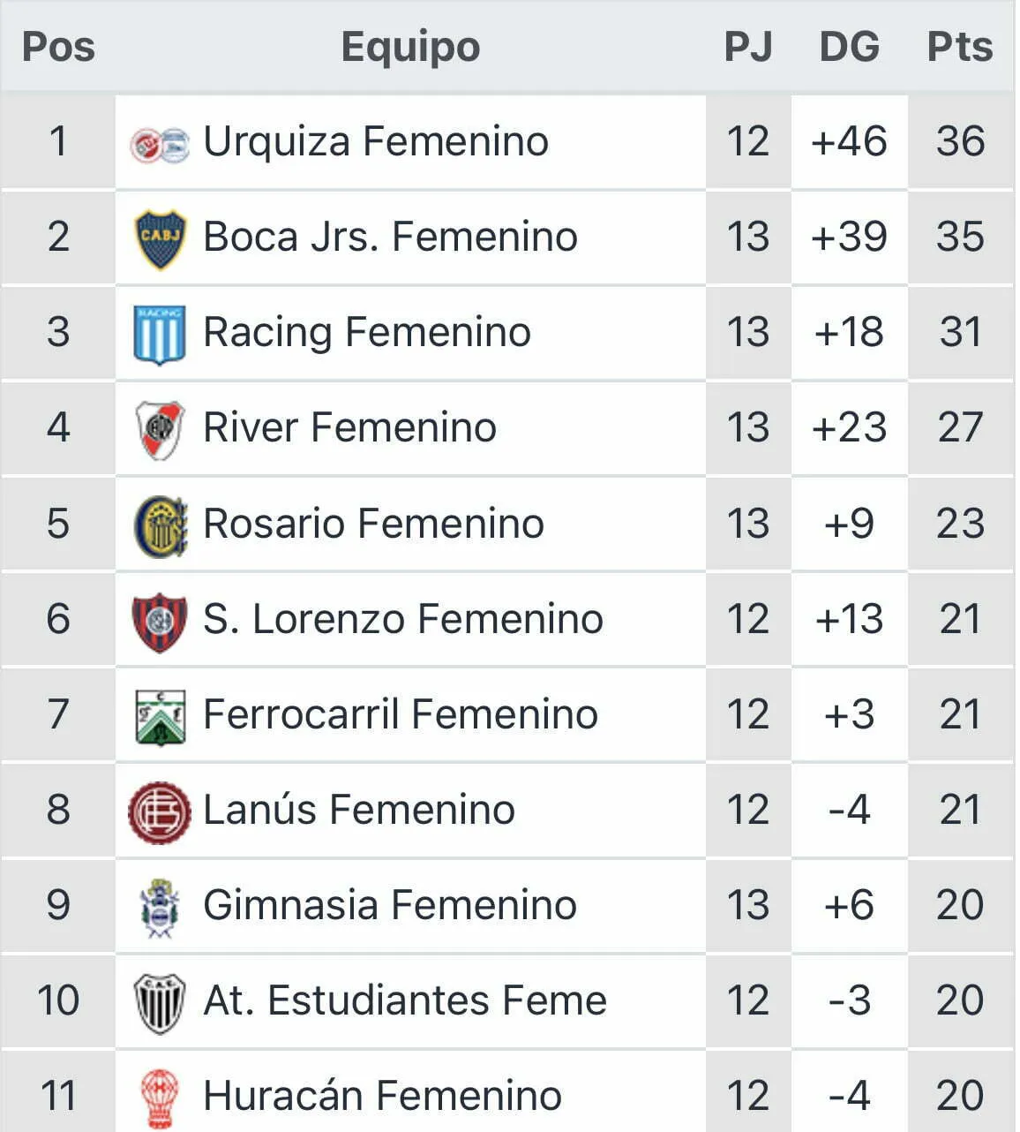Viewport: 1020px width, 1132px height.
Task: Select the Huracán Femenino balloon crest
Action: point(160,1098)
